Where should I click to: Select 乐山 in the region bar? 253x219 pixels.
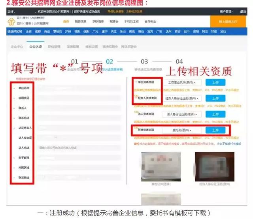tap(123, 32)
